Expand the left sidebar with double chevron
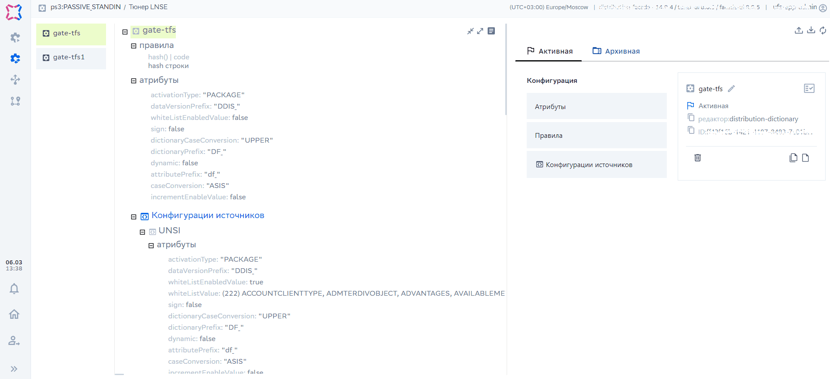 coord(14,369)
